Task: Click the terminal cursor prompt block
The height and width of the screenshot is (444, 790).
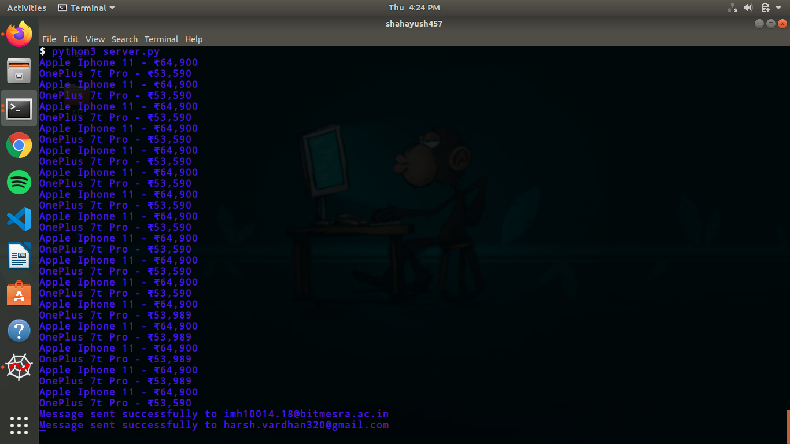Action: coord(42,436)
